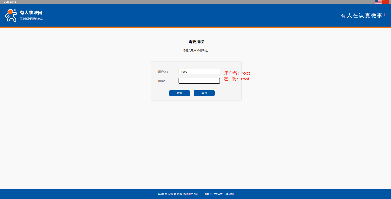Click the 有人物联网 brand name text
The image size is (391, 199).
[x=31, y=13]
